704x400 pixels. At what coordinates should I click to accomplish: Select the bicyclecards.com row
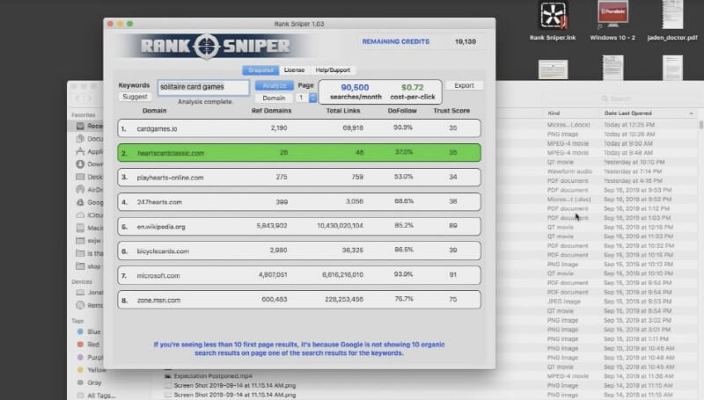299,251
